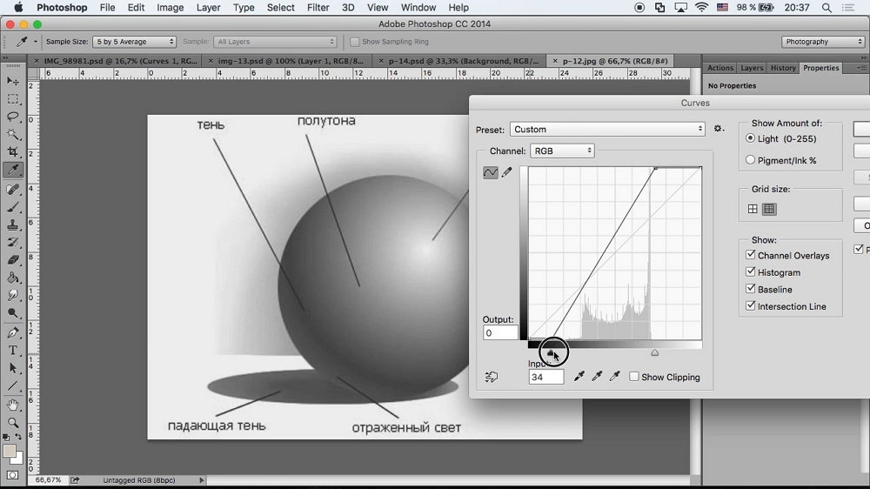
Task: Select Pigment/Ink % radio option
Action: pyautogui.click(x=750, y=160)
